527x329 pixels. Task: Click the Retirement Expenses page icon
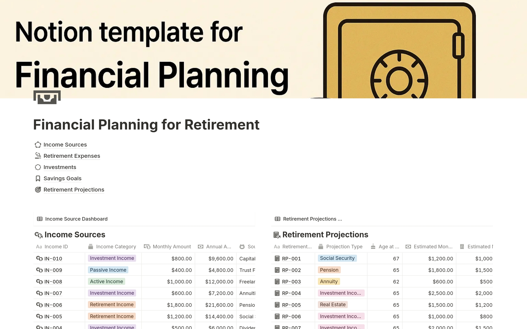tap(38, 156)
